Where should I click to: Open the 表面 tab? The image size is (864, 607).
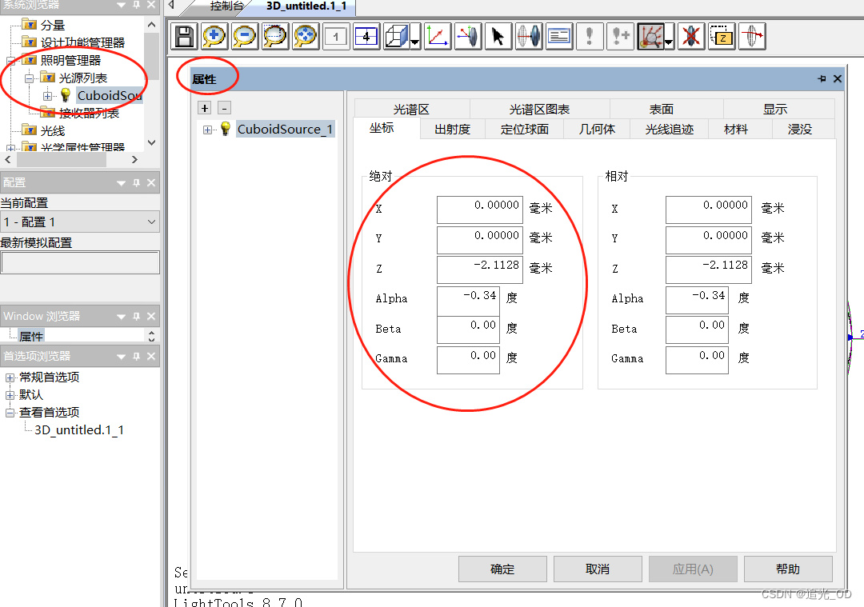click(x=662, y=109)
